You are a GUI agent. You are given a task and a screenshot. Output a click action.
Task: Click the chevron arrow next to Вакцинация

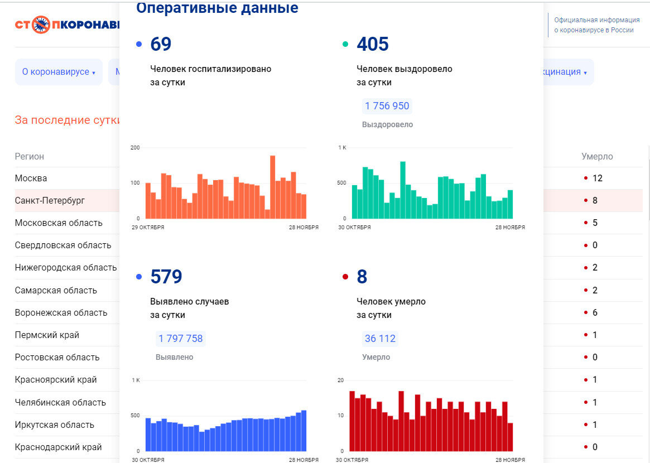click(585, 73)
